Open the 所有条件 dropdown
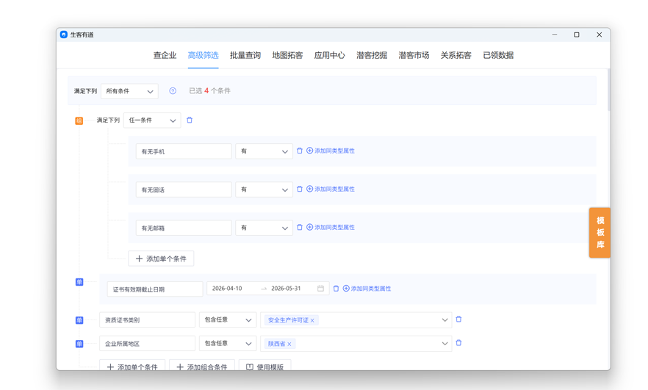 (129, 91)
